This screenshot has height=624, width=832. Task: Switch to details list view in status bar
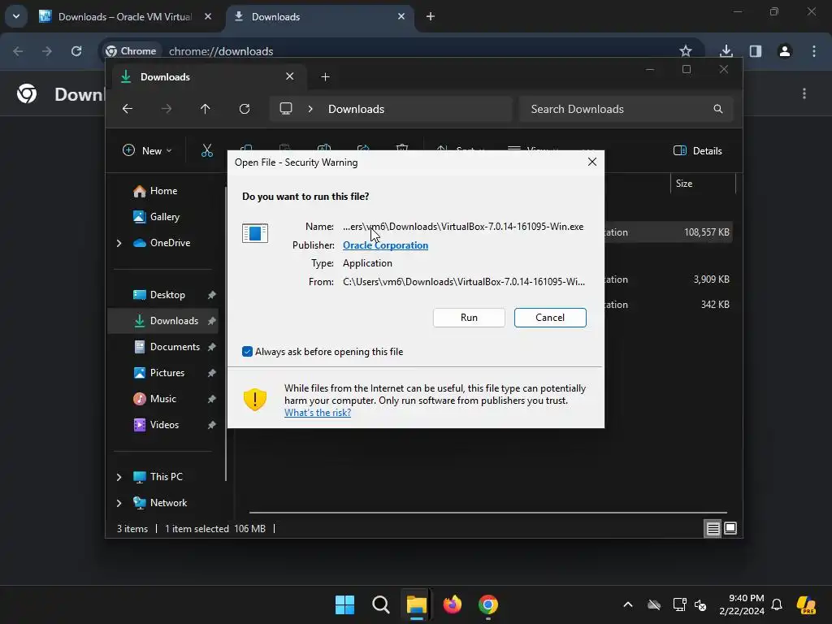tap(713, 528)
